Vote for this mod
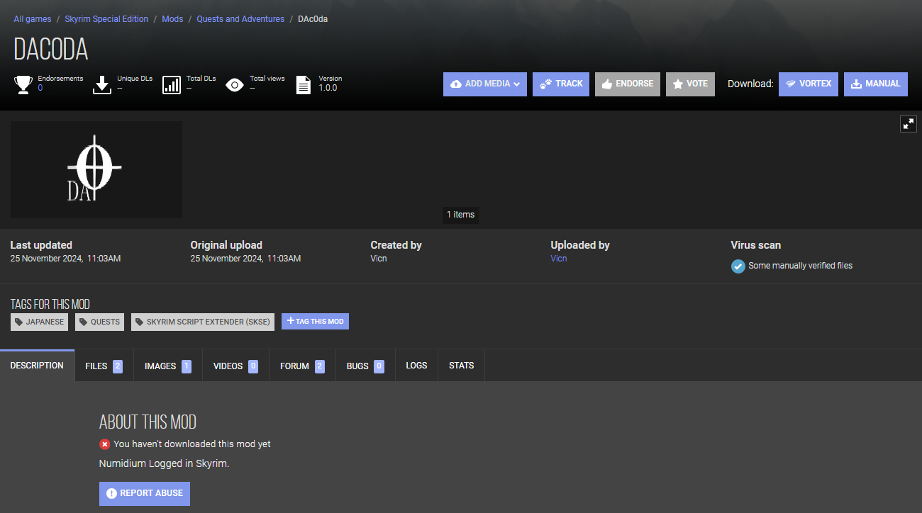 click(x=690, y=84)
